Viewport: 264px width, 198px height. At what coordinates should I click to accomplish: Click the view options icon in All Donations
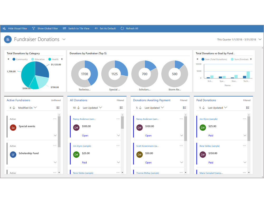point(121,108)
